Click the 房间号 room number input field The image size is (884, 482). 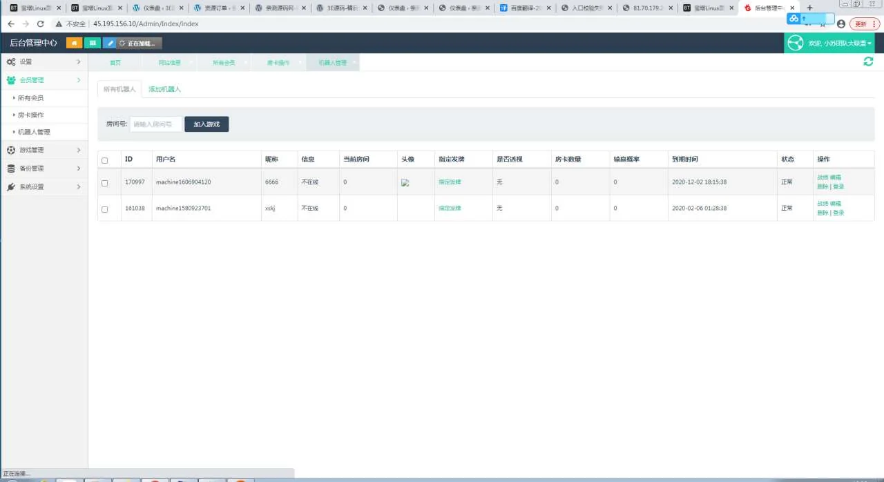(x=156, y=124)
